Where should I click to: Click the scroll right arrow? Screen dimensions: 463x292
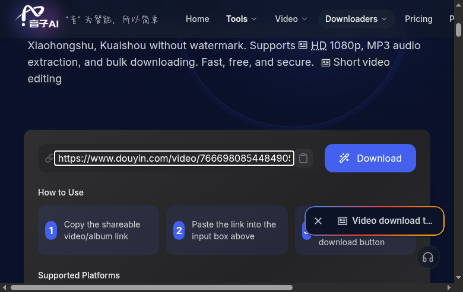click(449, 288)
